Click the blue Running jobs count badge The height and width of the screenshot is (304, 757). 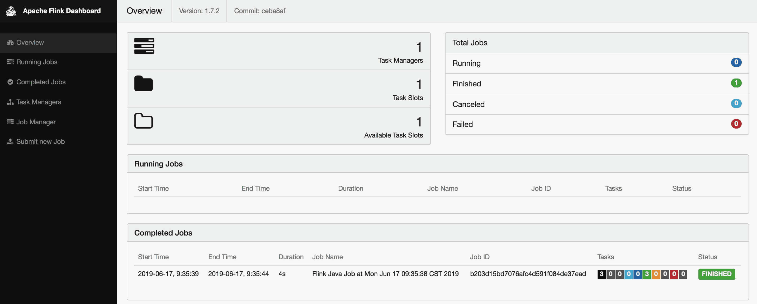click(x=736, y=62)
